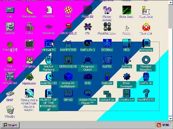Viewport: 173px width, 129px height.
Task: Launch the Speech icon
Action: click(10, 27)
